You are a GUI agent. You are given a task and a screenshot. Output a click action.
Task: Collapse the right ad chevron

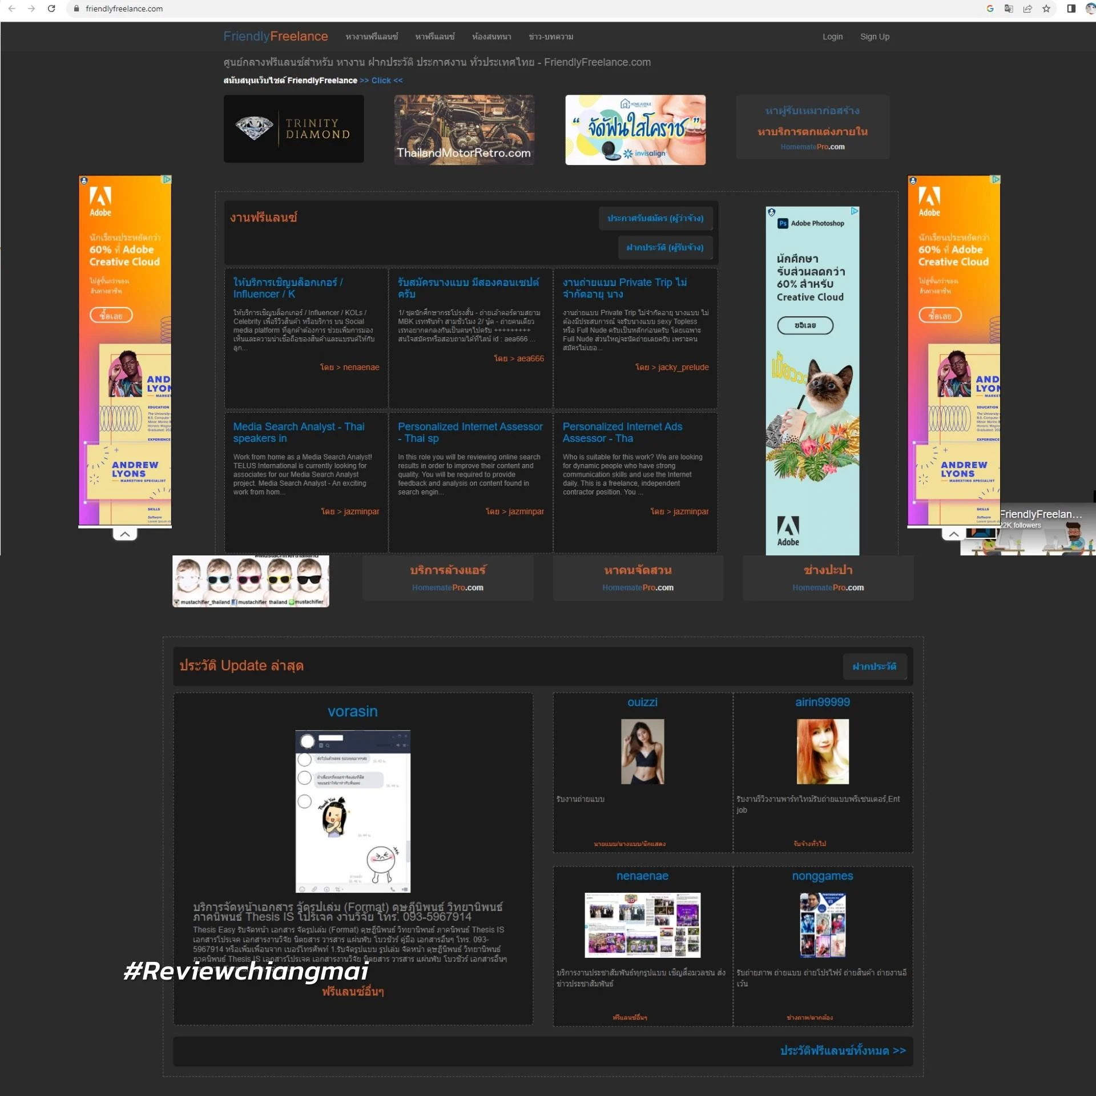tap(954, 534)
